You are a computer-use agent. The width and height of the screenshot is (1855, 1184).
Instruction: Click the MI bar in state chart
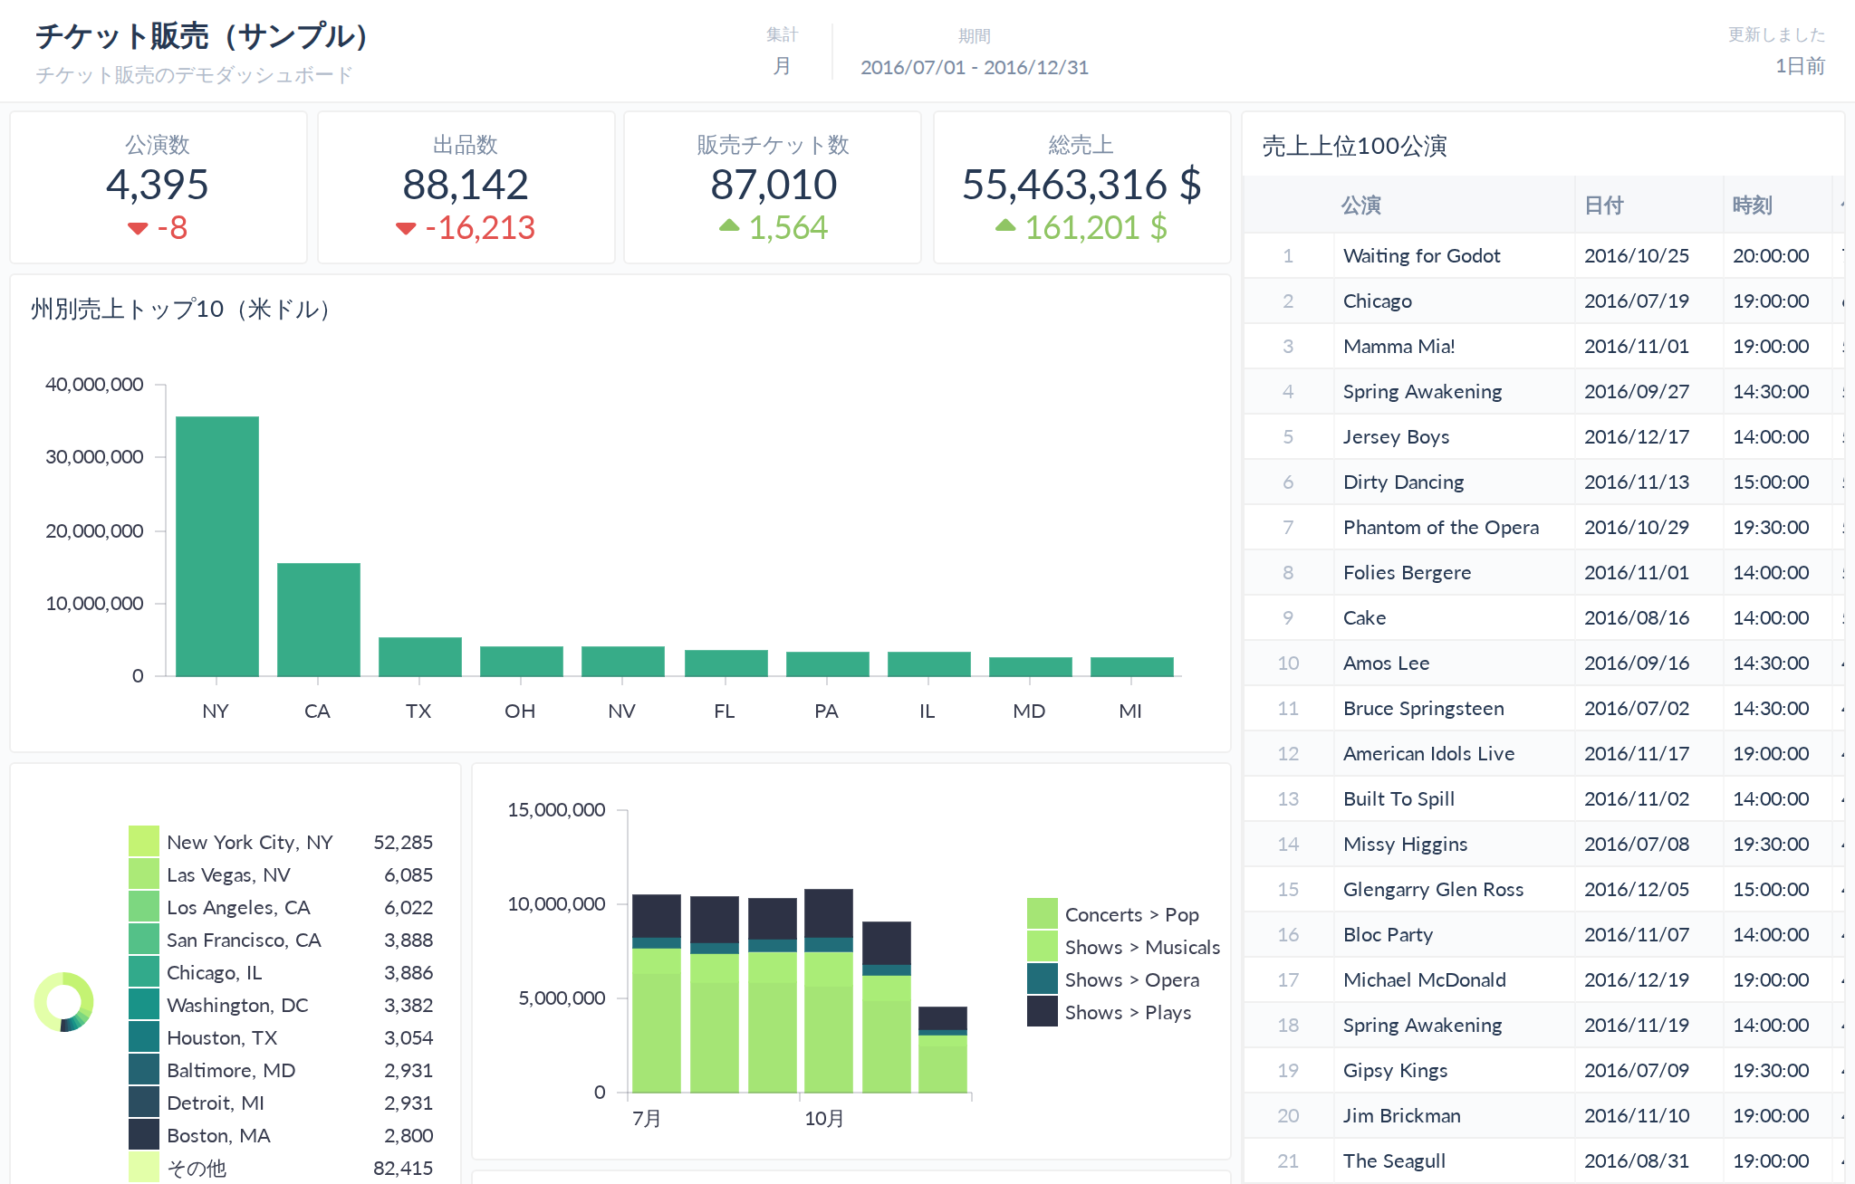1132,666
